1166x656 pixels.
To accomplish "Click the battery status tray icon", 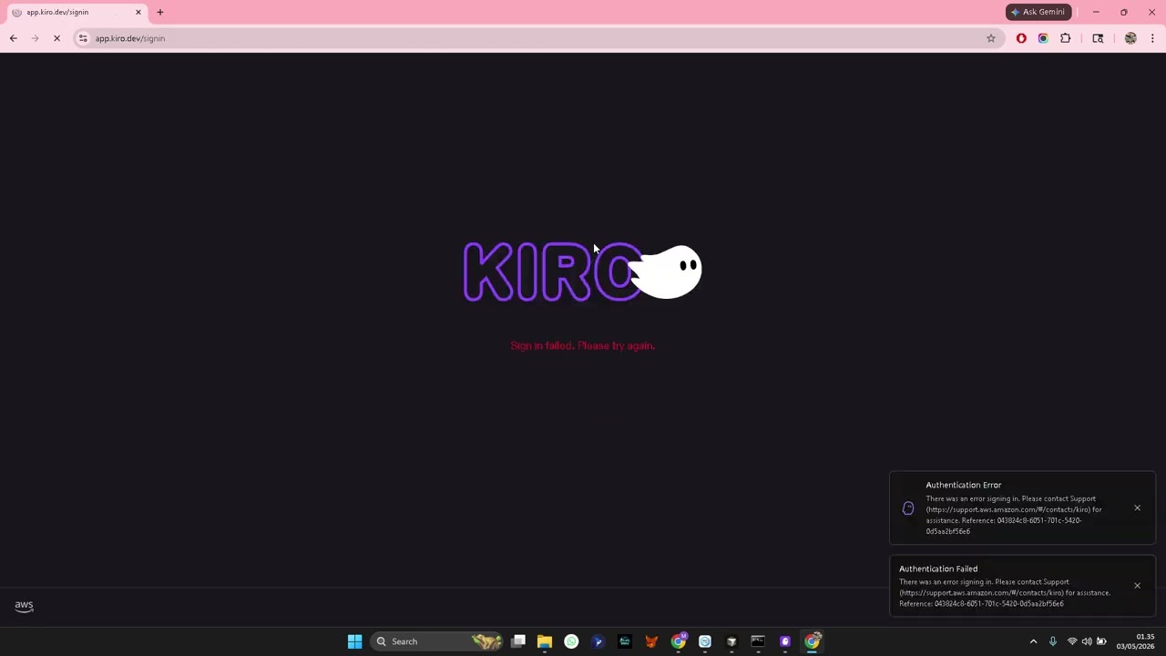I will click(1101, 641).
